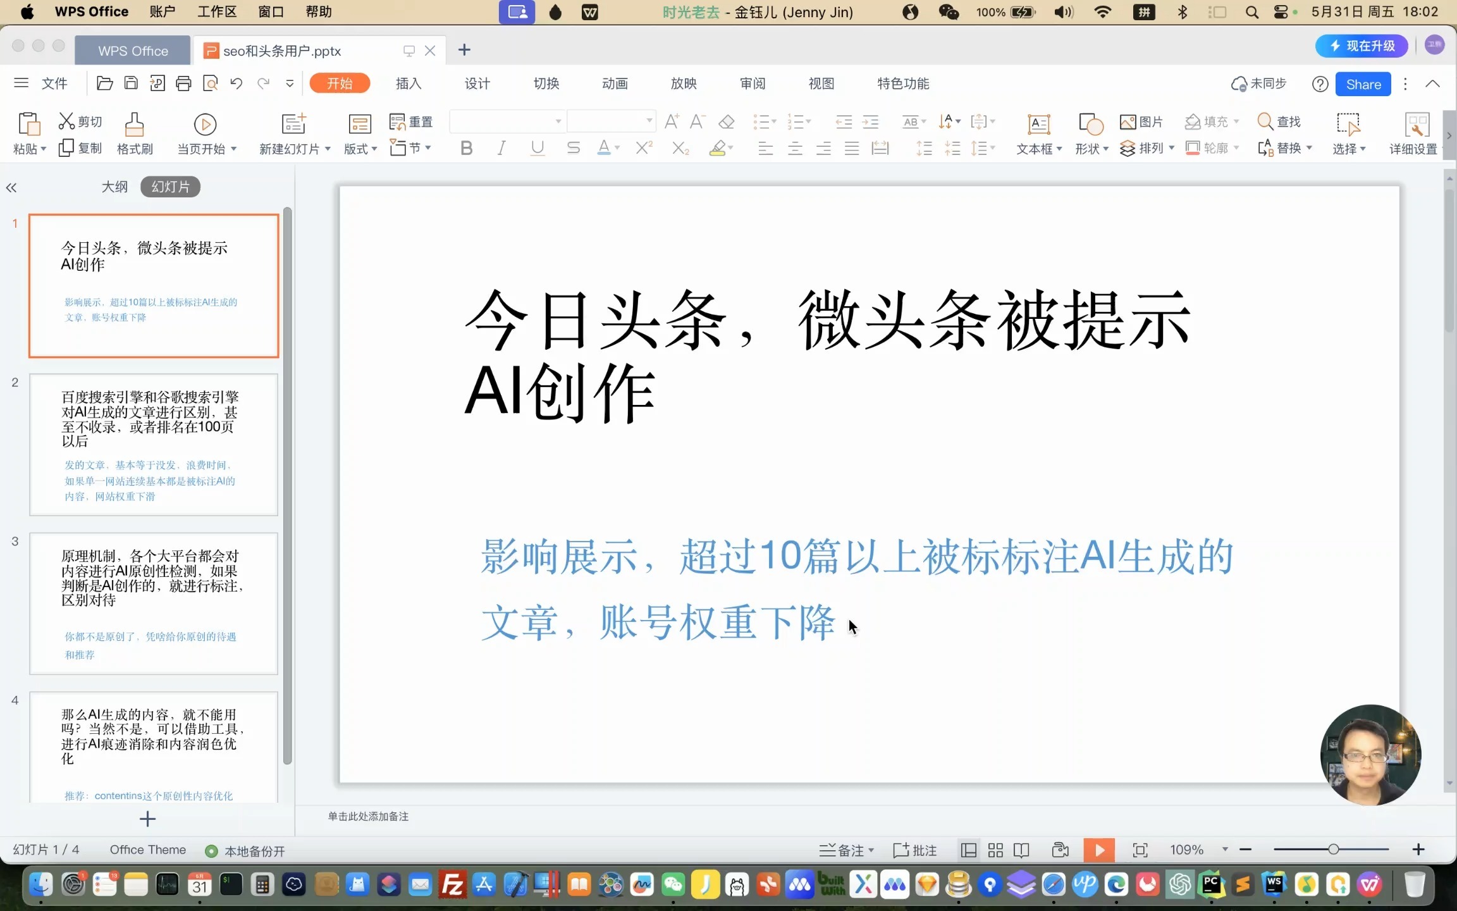Open file folder icon in quick toolbar
1457x911 pixels.
click(104, 83)
